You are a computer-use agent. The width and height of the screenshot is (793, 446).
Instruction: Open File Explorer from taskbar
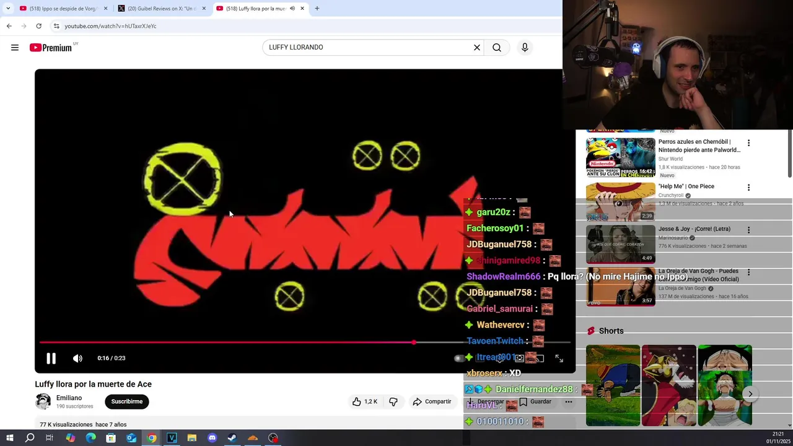pos(191,438)
